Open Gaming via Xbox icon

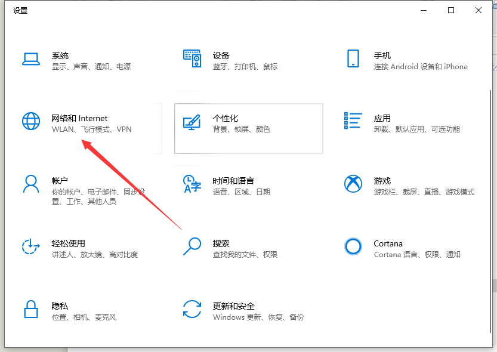pos(353,184)
